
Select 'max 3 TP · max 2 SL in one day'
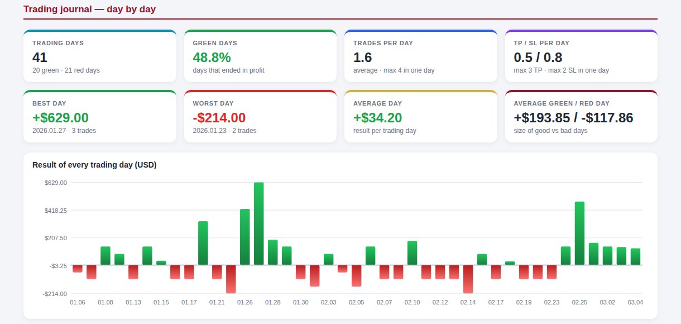(561, 70)
